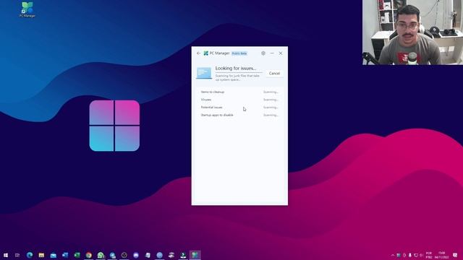Open the PC Manager desktop shortcut

tap(27, 9)
